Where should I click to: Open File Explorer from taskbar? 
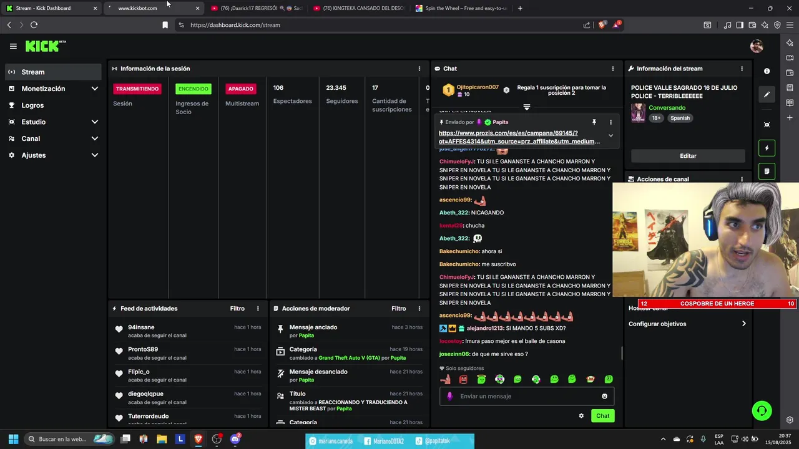162,439
